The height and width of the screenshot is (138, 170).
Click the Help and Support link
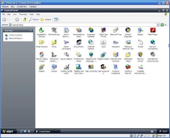[x=16, y=38]
